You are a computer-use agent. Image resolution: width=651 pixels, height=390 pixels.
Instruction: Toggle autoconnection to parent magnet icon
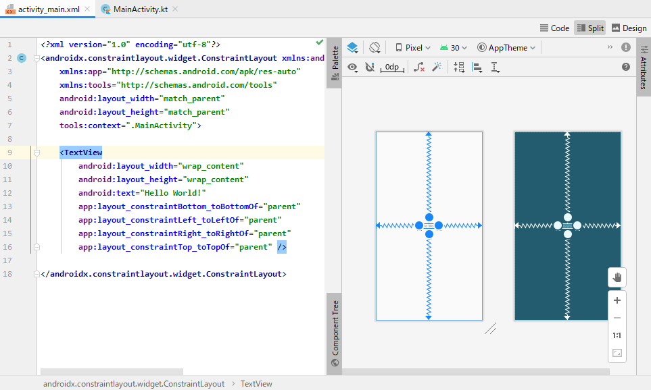point(370,67)
